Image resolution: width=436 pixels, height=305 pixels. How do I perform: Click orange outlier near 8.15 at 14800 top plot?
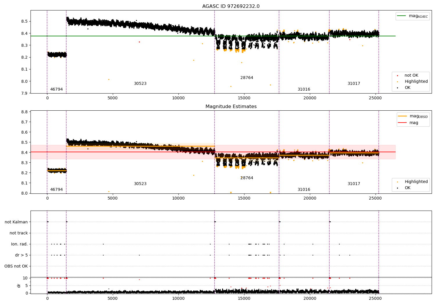(x=241, y=63)
